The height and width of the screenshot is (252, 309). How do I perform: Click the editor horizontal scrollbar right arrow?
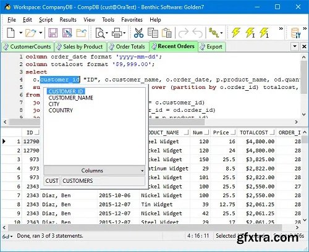296,122
